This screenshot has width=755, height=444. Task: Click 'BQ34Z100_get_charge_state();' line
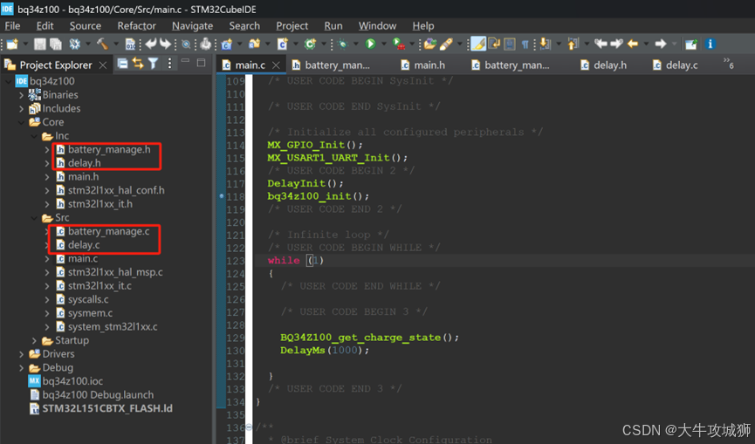coord(369,338)
